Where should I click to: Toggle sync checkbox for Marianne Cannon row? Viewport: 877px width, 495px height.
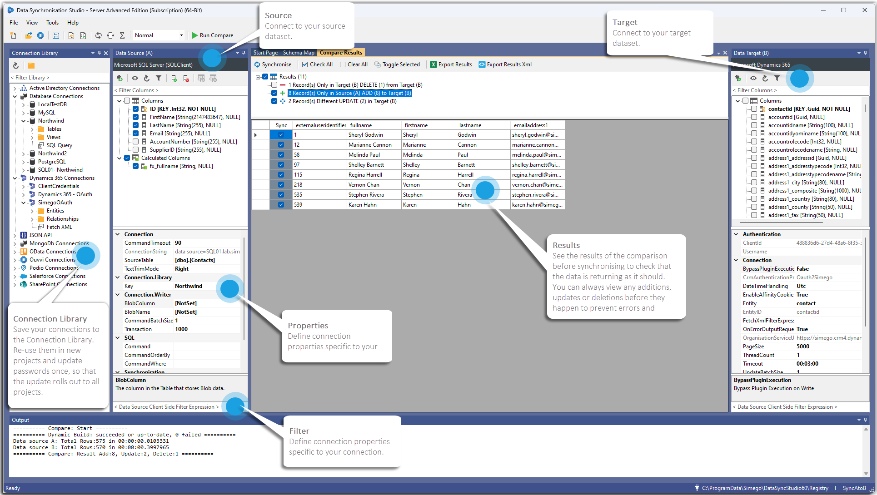point(280,145)
